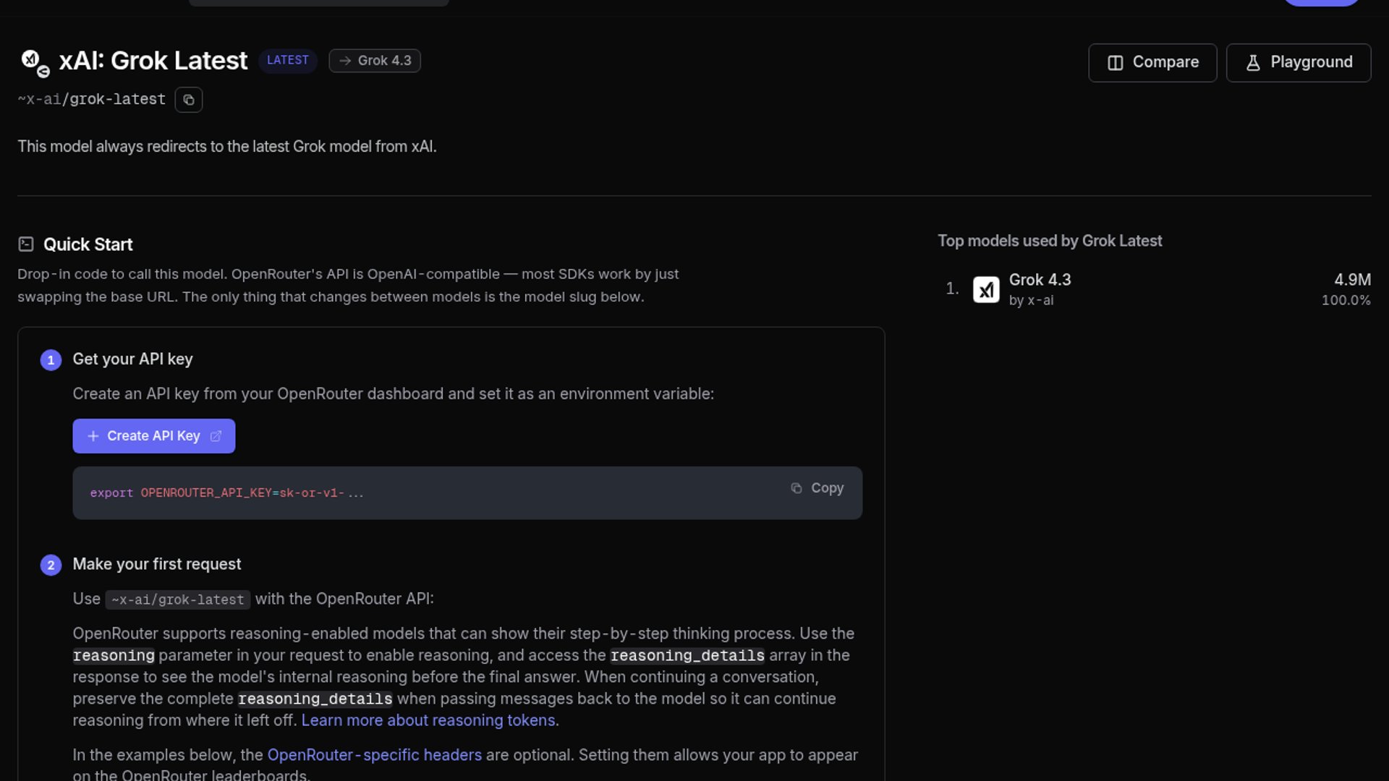Click the LATEST badge

pos(288,61)
